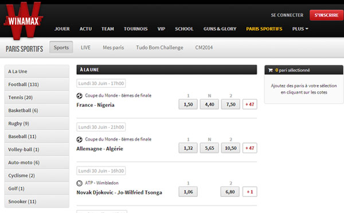
Task: Expand the PLUS dropdown menu
Action: [x=300, y=29]
